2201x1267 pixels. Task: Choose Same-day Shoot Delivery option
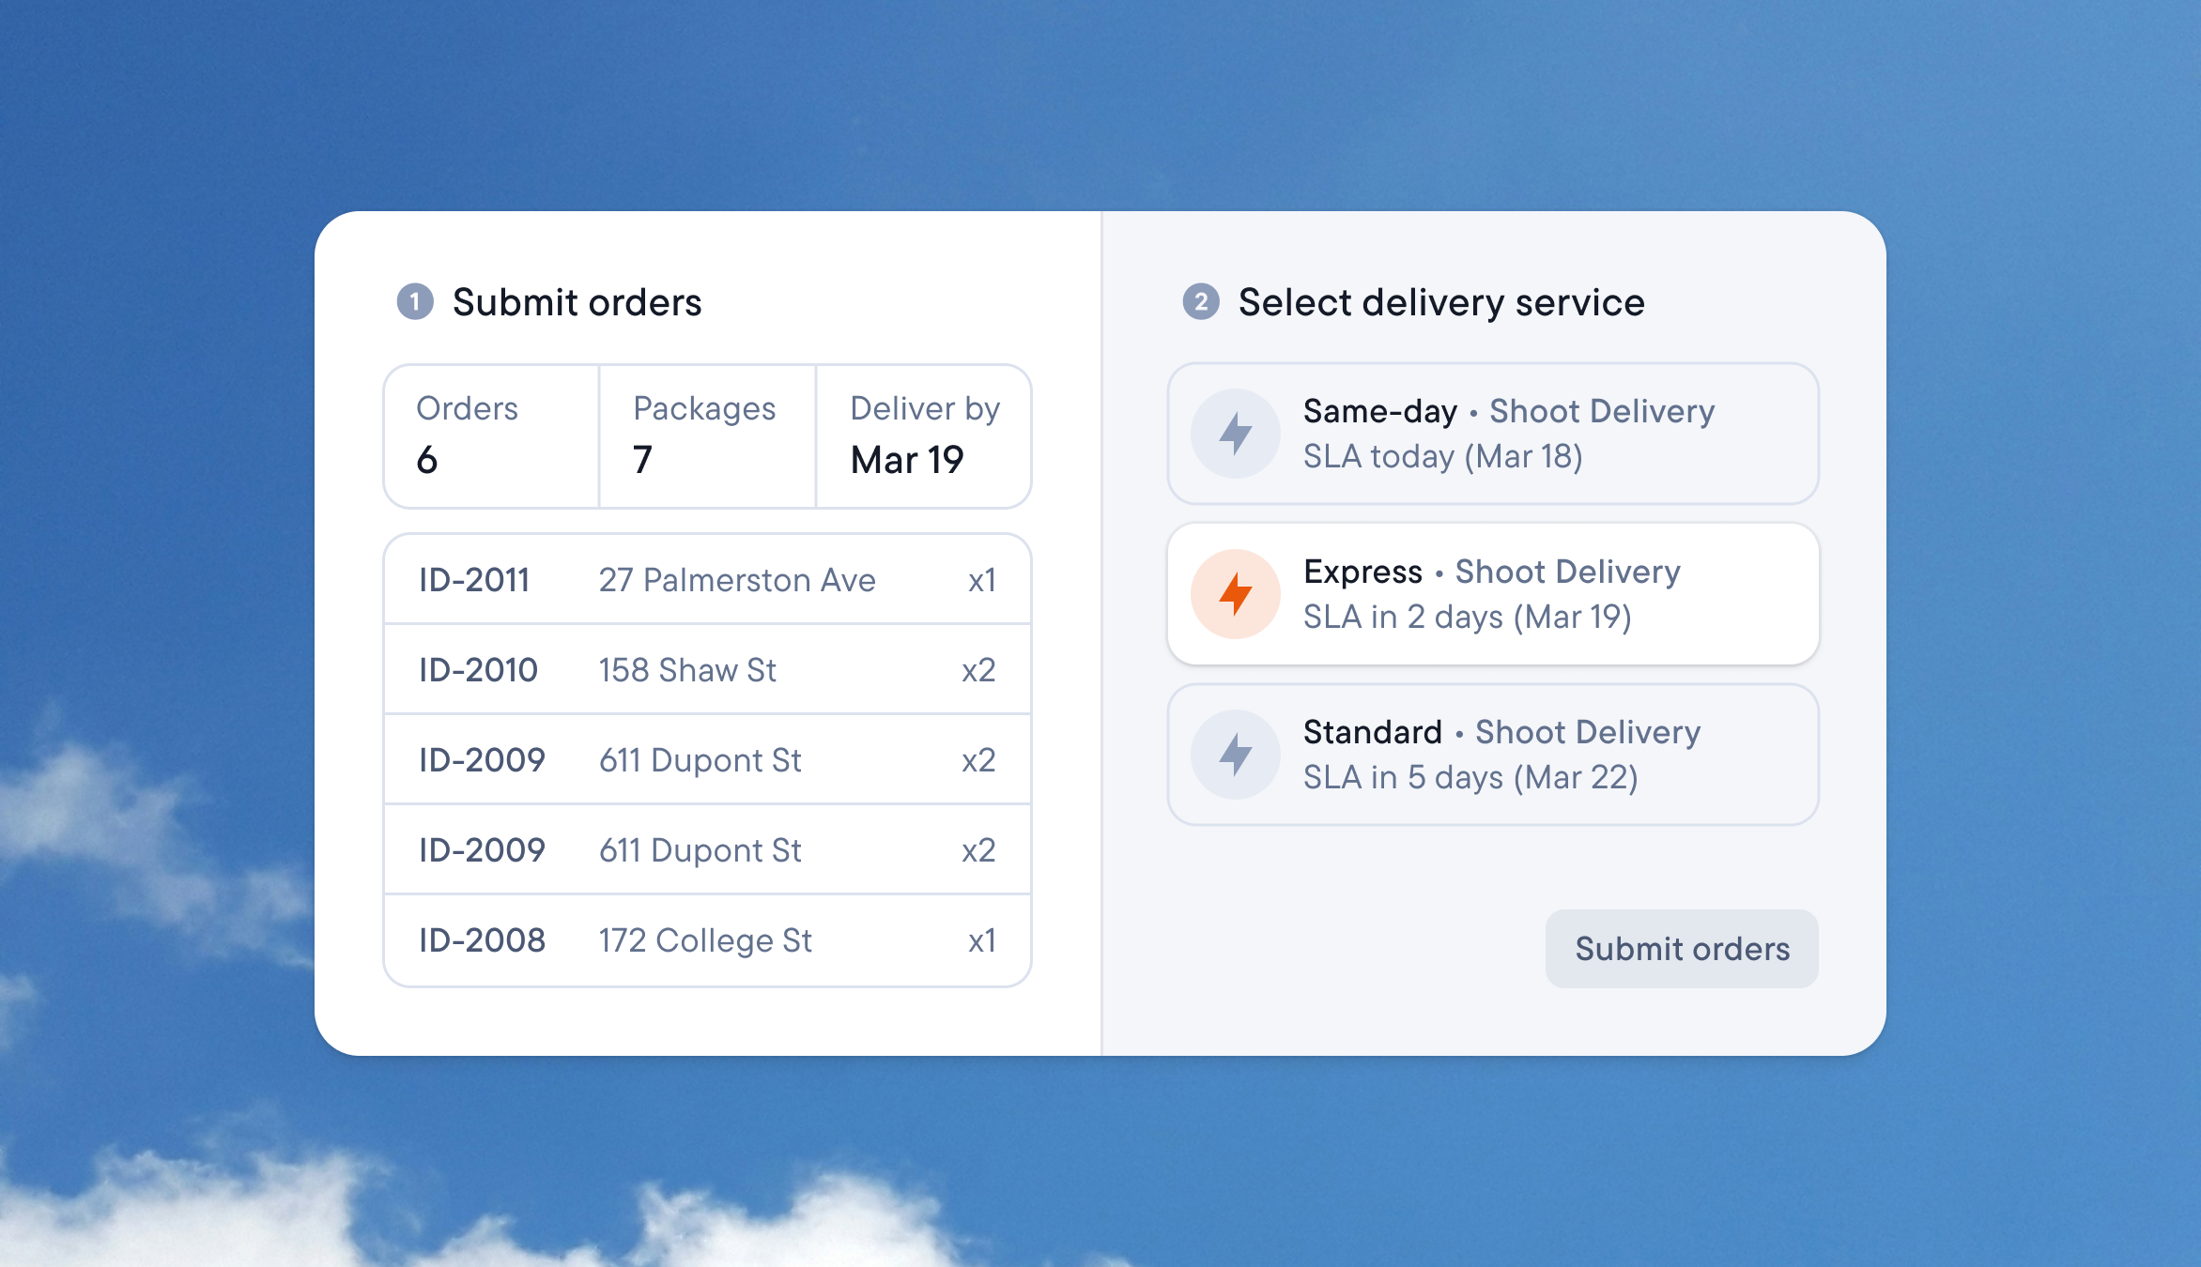(x=1493, y=434)
